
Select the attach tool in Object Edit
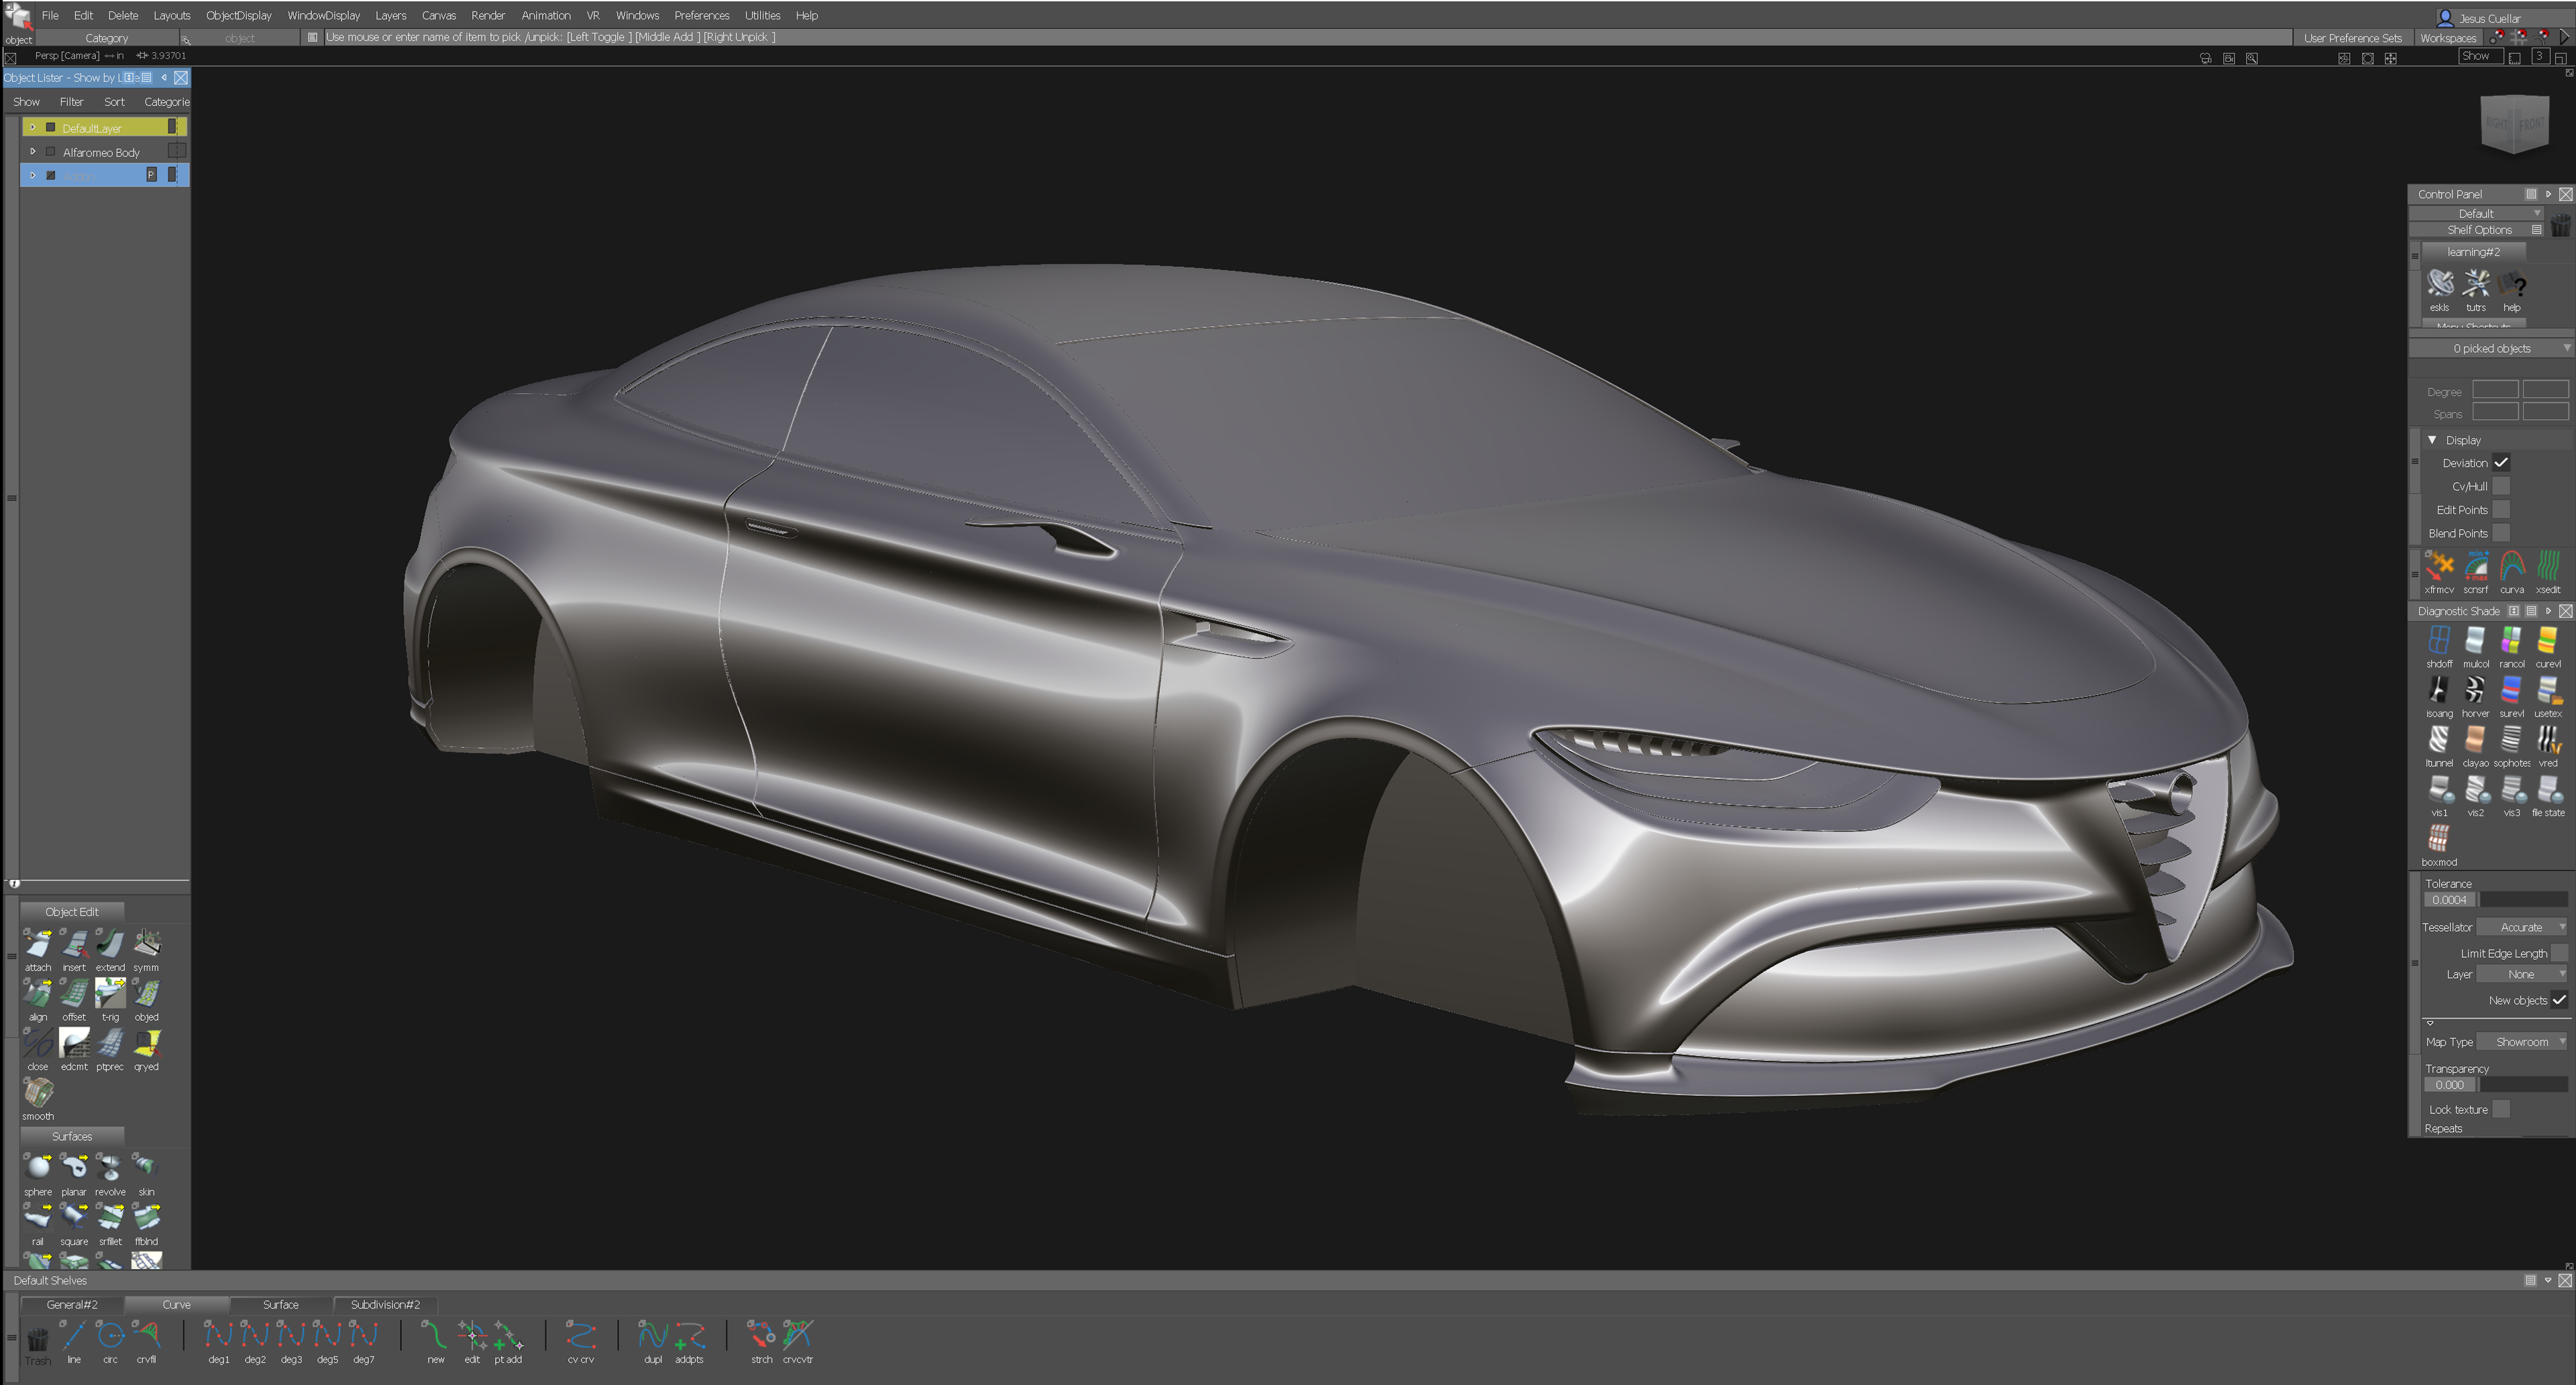click(38, 944)
